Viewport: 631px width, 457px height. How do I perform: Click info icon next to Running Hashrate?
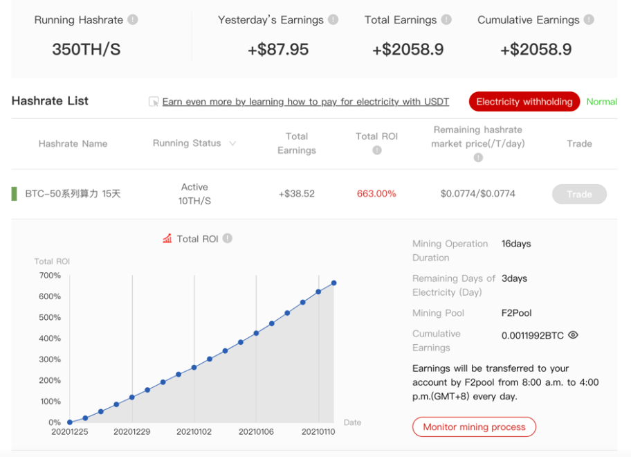(x=133, y=20)
